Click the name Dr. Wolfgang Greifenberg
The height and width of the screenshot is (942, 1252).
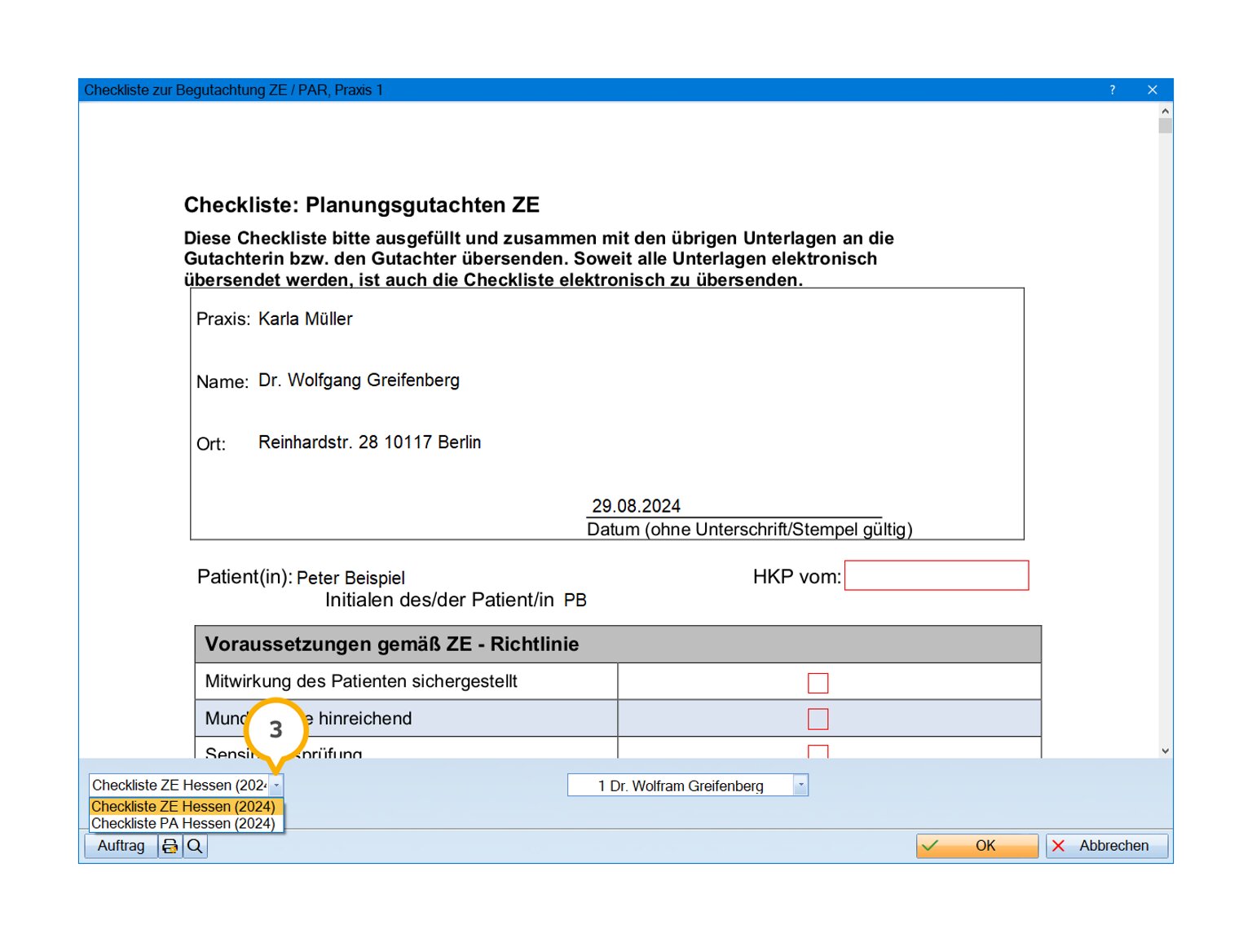(359, 381)
